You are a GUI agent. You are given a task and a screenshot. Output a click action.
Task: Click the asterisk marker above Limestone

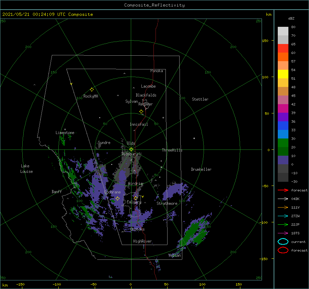65,130
